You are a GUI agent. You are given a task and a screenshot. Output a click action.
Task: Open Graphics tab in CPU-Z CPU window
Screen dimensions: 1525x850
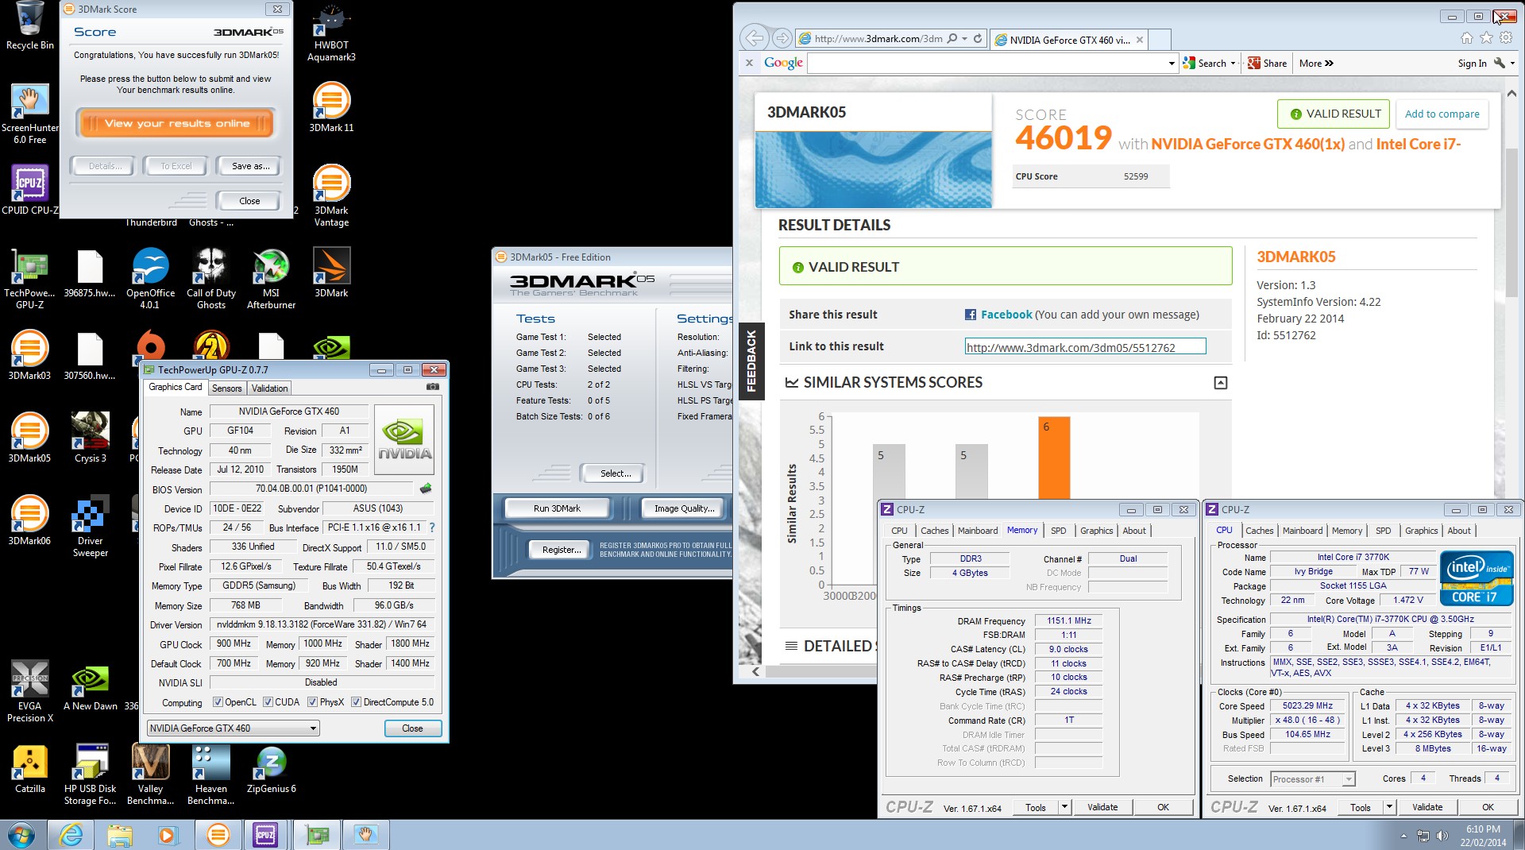[x=1422, y=531]
